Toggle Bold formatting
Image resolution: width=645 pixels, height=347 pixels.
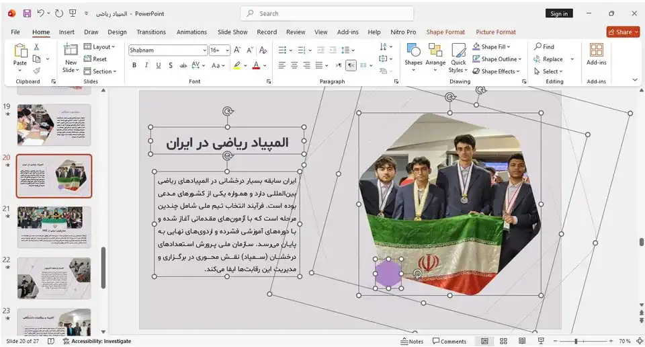[134, 65]
